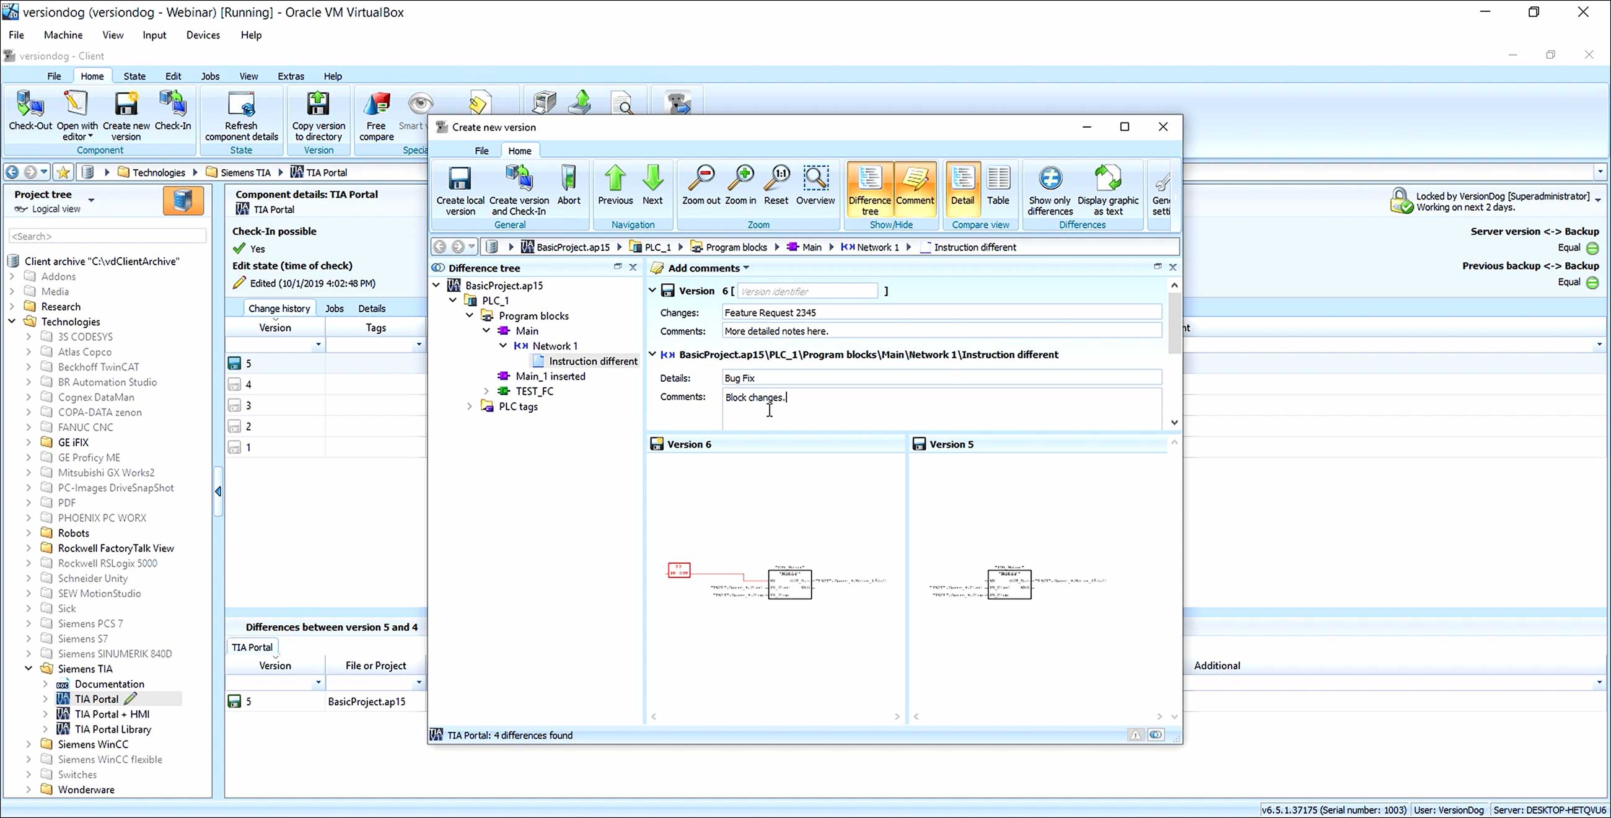Viewport: 1611px width, 818px height.
Task: Collapse the Version 6 comment section
Action: [x=652, y=290]
